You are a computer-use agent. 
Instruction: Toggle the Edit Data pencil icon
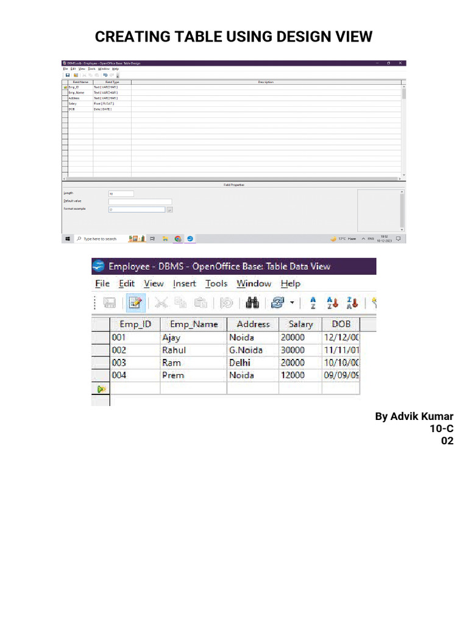[135, 303]
